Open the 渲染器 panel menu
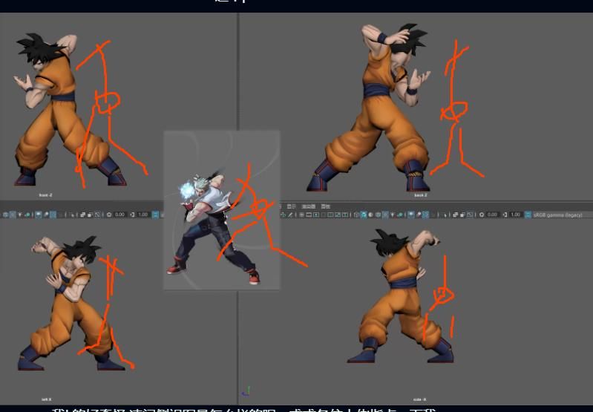The width and height of the screenshot is (593, 412). point(309,206)
